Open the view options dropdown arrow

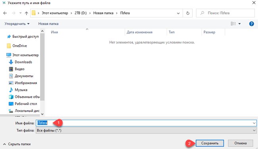(240, 24)
